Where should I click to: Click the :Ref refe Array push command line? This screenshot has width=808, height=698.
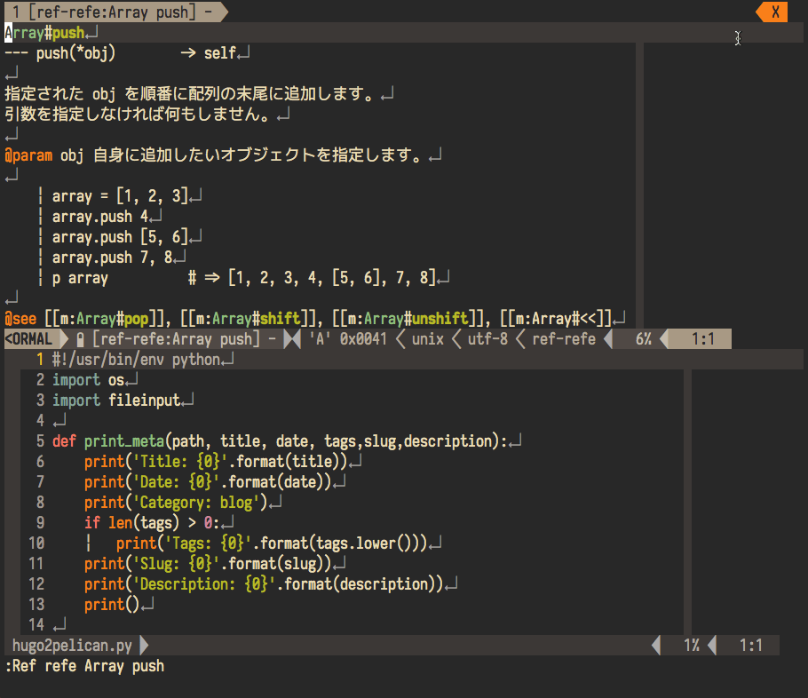click(84, 666)
